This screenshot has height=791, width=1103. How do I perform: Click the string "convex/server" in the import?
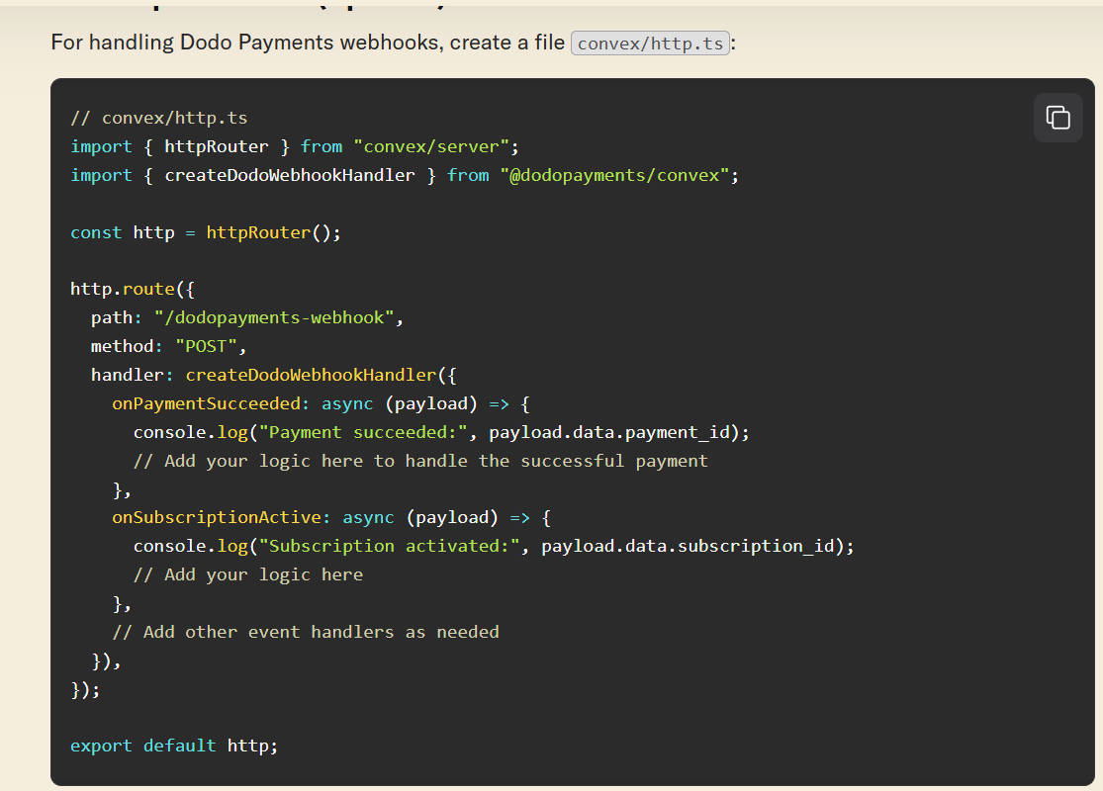[432, 147]
